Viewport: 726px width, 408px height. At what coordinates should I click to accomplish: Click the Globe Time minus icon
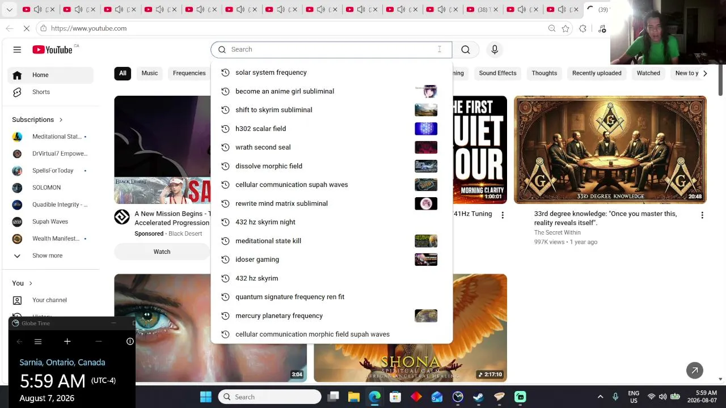[x=98, y=342]
